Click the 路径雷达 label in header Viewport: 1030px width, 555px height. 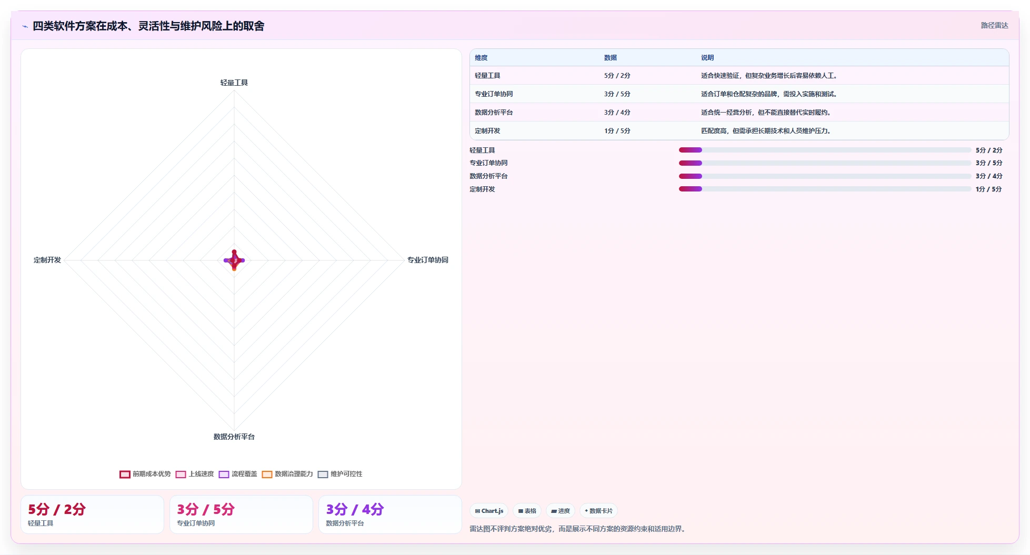994,25
